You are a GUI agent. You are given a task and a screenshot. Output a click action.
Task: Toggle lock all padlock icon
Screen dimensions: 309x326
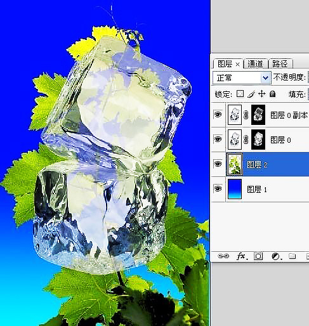point(273,94)
